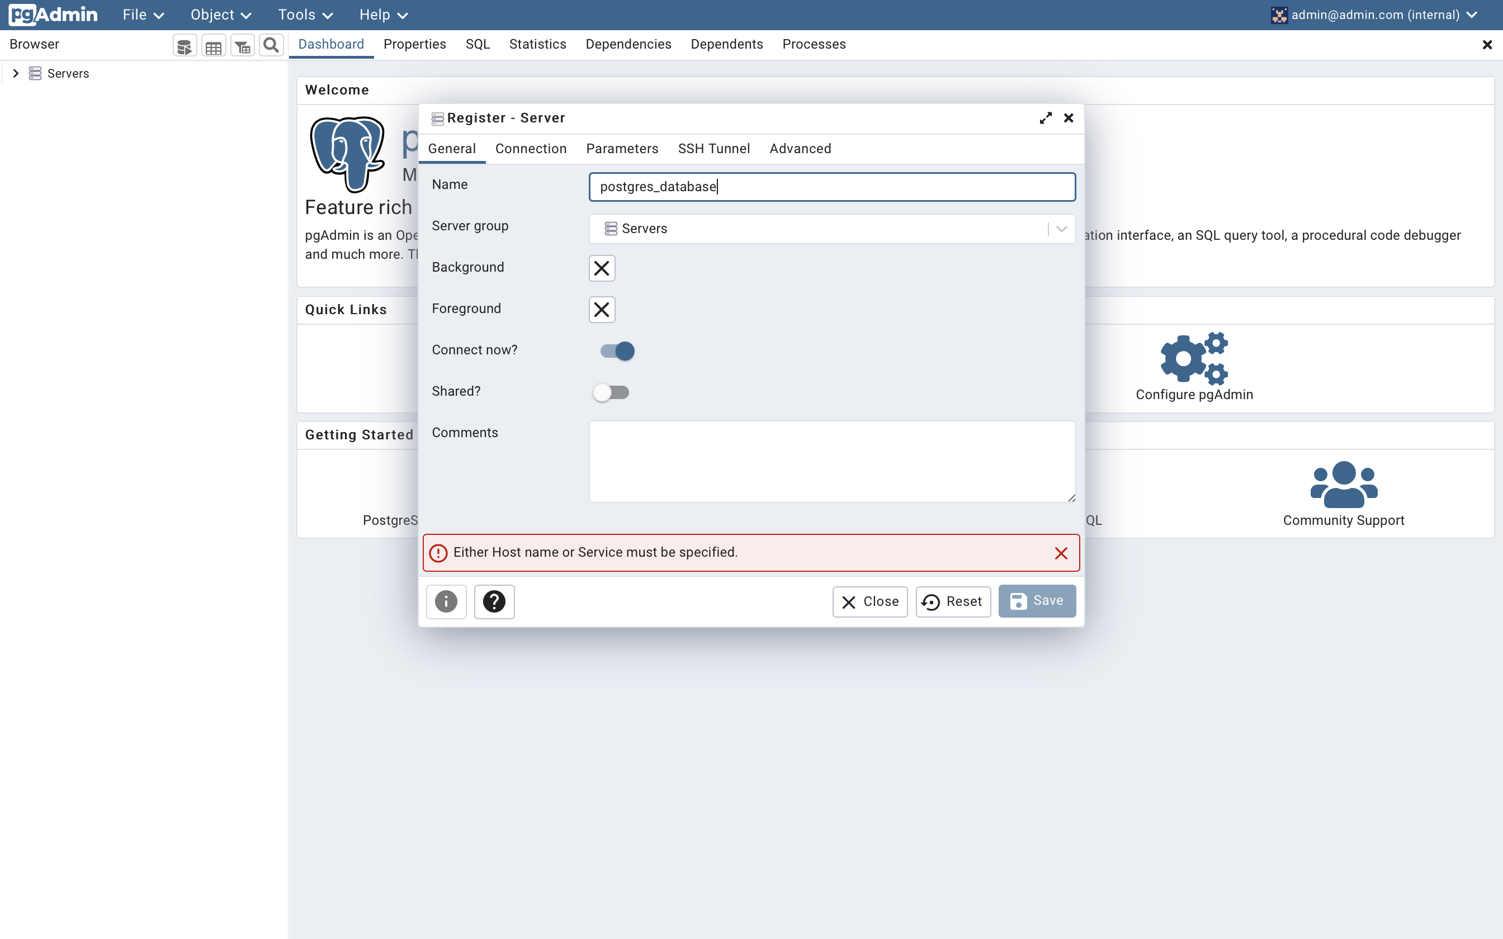
Task: Click the info icon in dialog footer
Action: pyautogui.click(x=446, y=601)
